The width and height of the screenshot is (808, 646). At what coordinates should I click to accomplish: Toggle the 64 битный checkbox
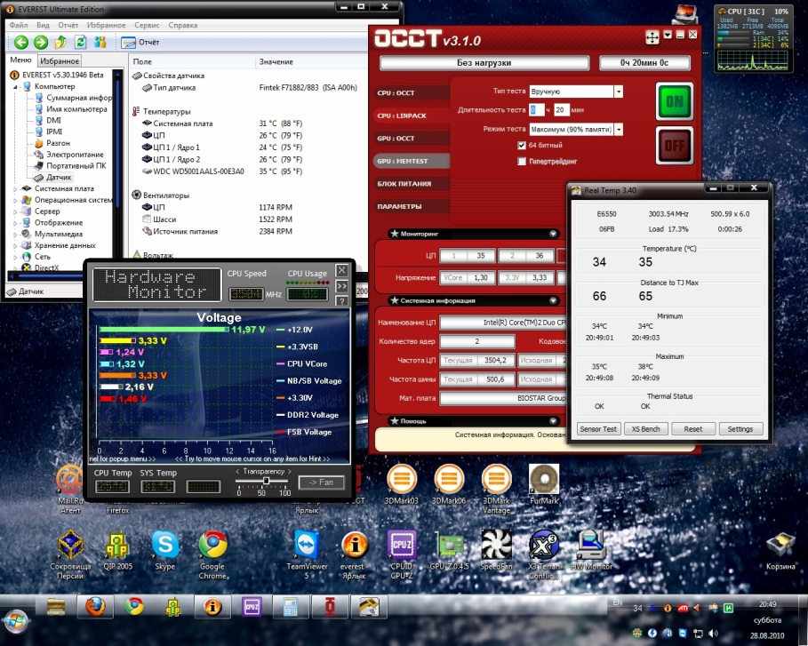click(522, 145)
